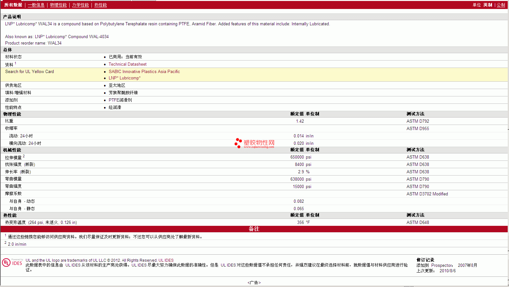Select the 流动: 24小时 shrinkage value 0.014
The image size is (509, 287).
299,136
